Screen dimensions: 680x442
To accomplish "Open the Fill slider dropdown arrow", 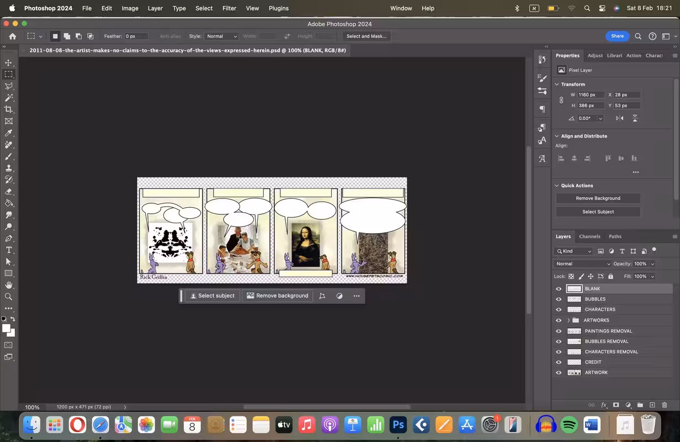I will pyautogui.click(x=652, y=276).
